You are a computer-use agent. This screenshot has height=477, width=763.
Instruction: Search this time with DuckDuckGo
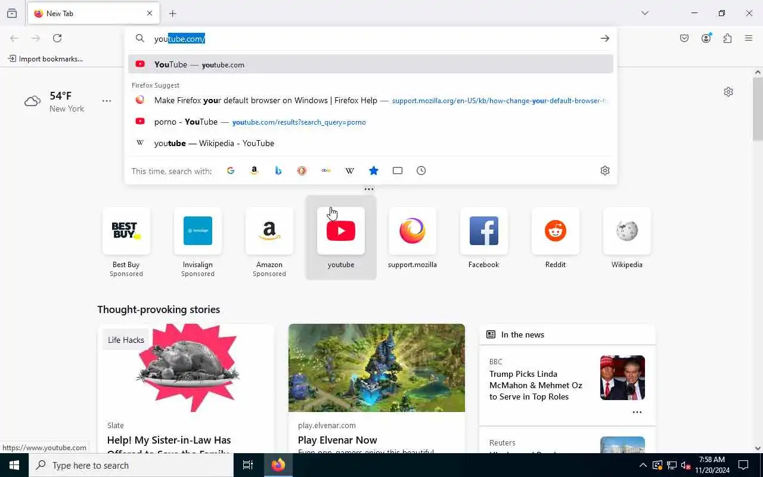[302, 171]
